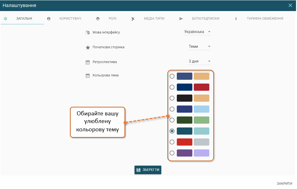Click the Зберегти save button

[x=148, y=170]
